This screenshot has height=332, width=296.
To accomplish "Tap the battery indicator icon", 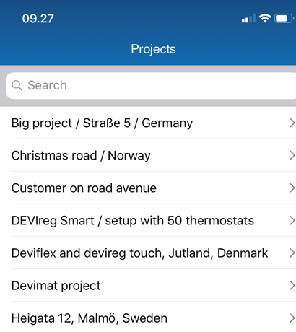I will 284,18.
